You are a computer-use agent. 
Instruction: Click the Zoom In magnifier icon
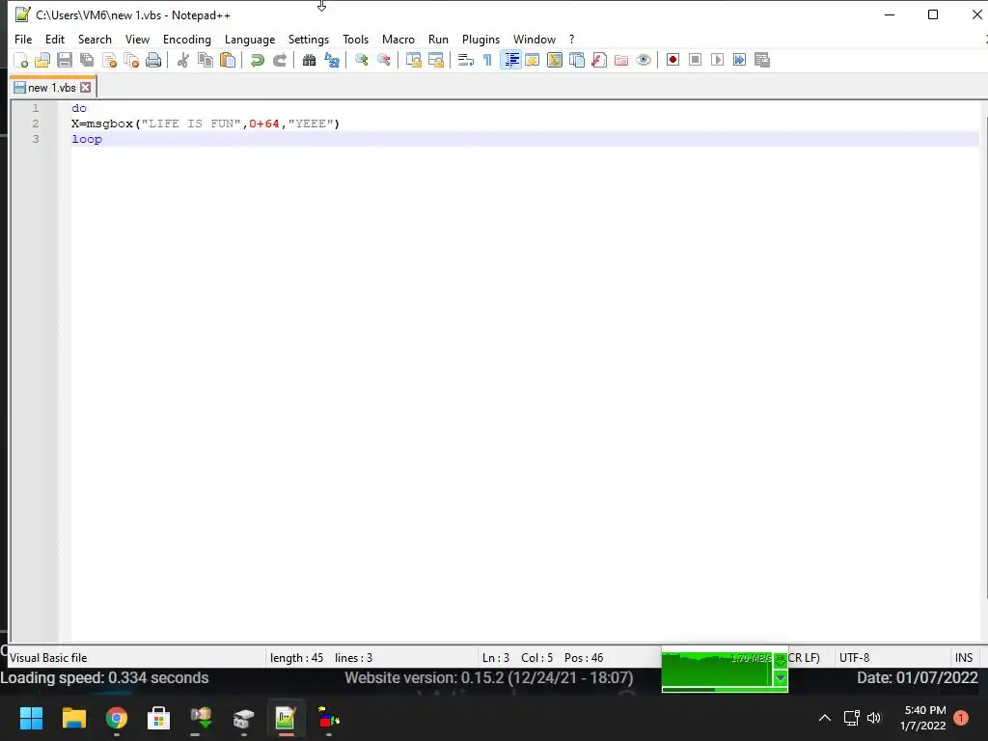click(361, 60)
